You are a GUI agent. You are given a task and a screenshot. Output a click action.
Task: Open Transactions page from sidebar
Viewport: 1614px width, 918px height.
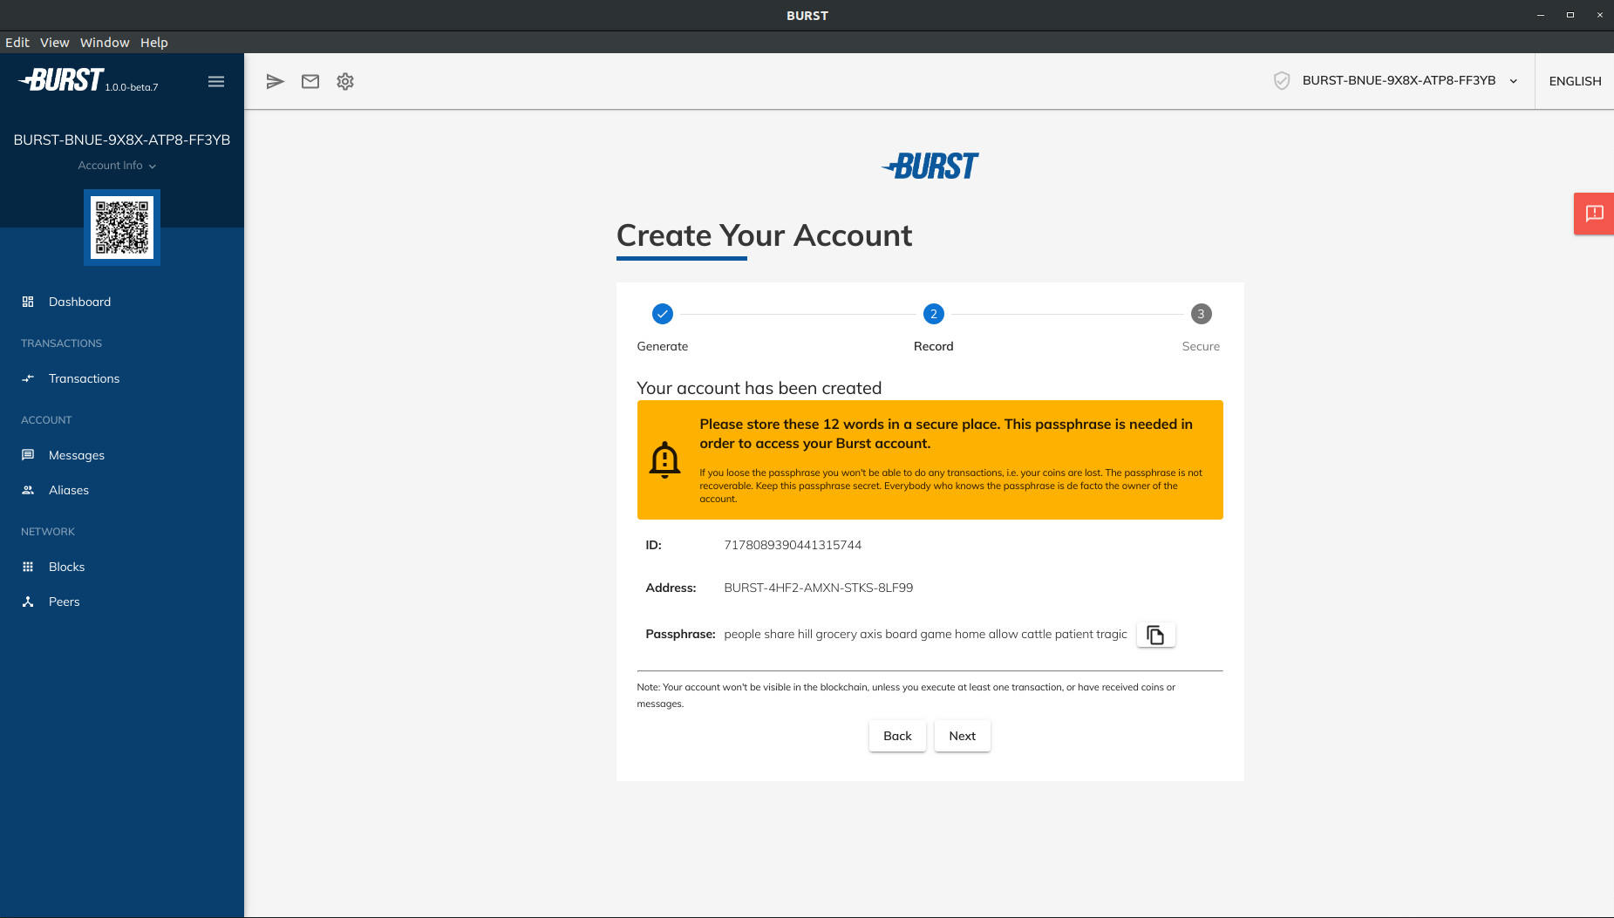coord(122,378)
